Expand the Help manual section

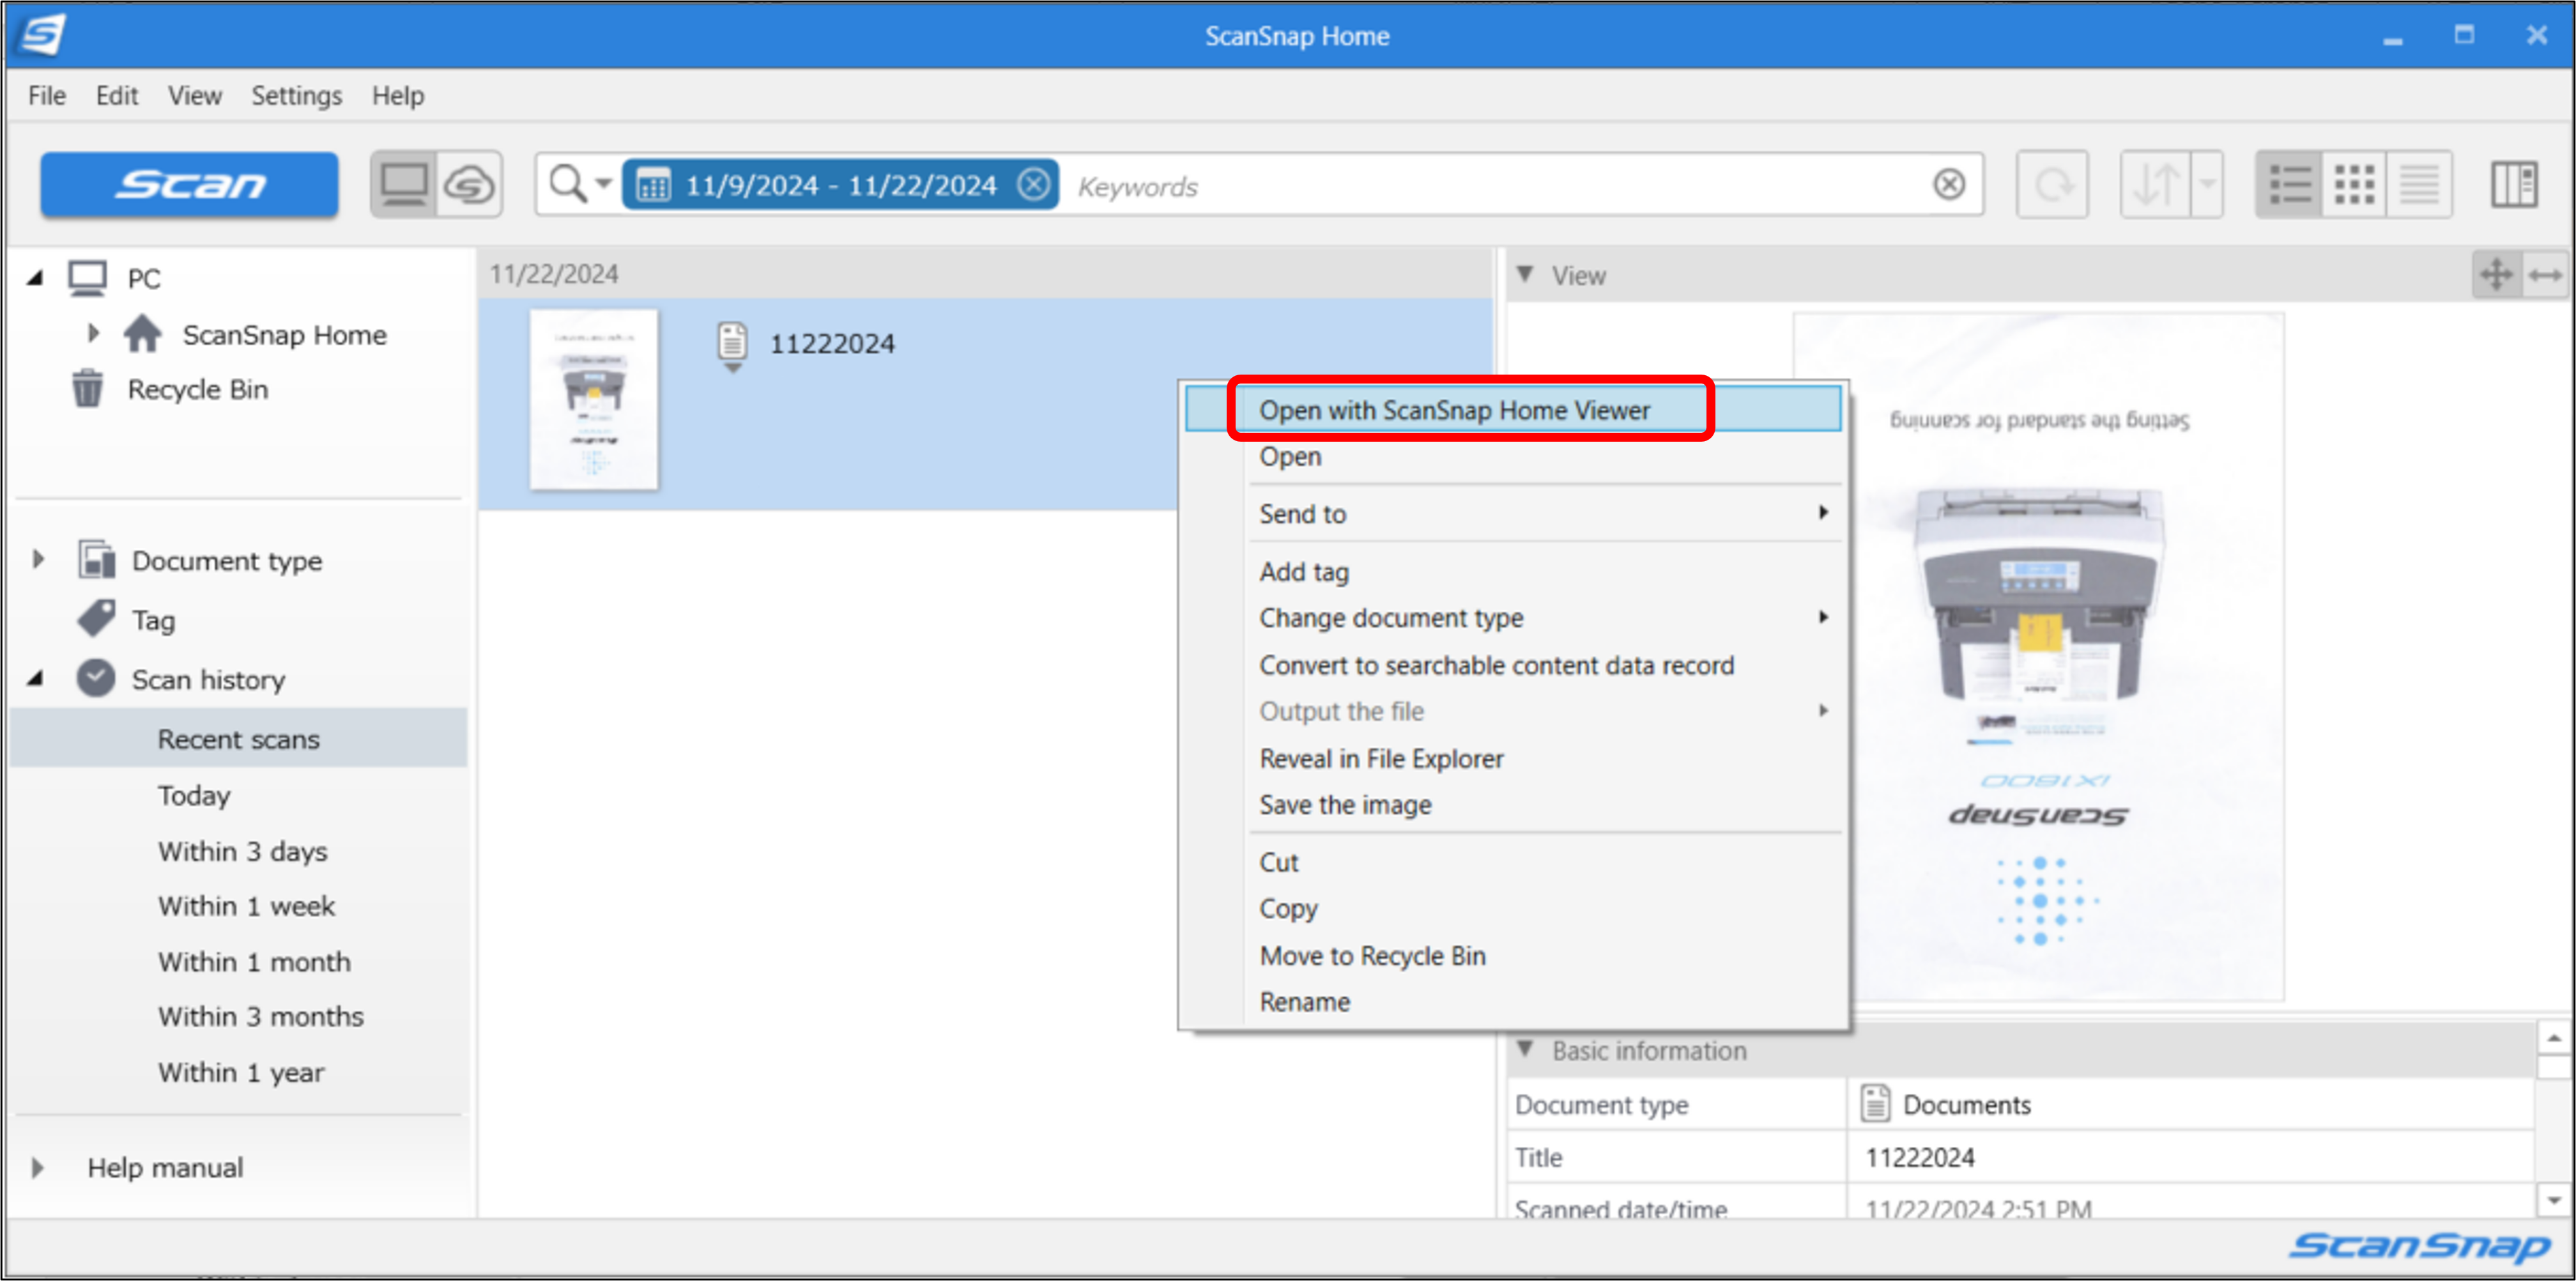pos(38,1167)
